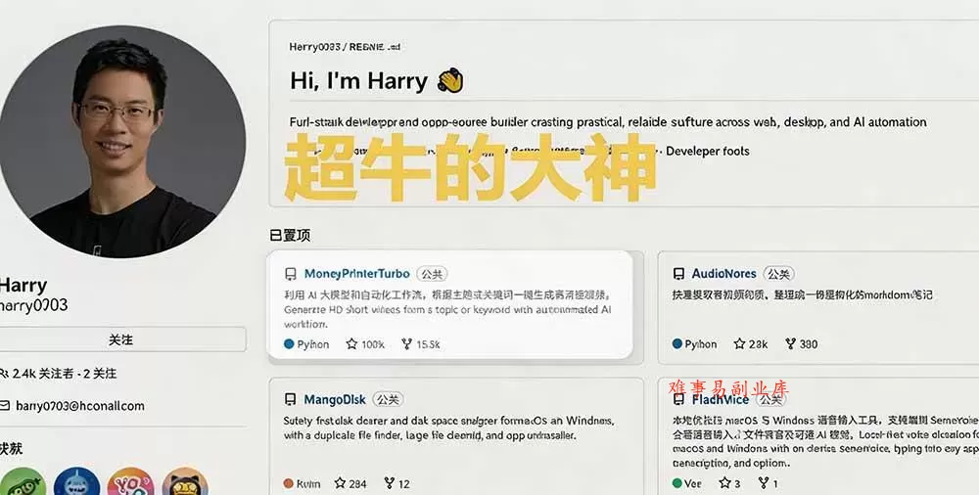This screenshot has width=979, height=495.
Task: Click the 'Hi, I'm Harry' heading
Action: (359, 81)
